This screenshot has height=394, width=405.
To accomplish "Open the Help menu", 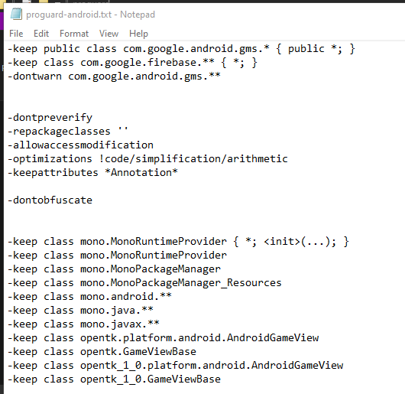I will 138,34.
